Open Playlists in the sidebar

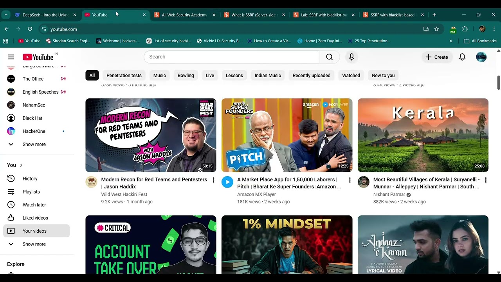(36, 192)
